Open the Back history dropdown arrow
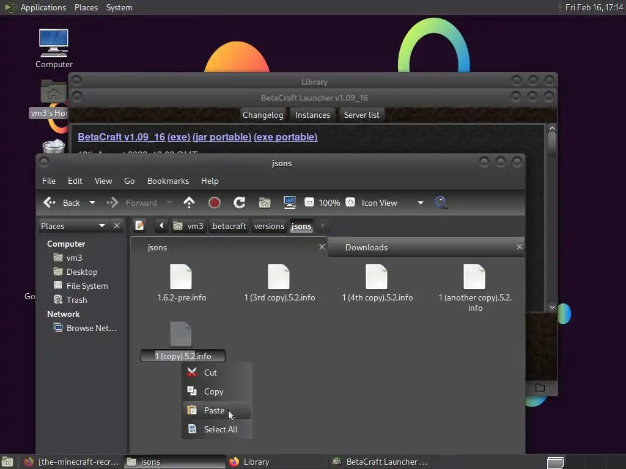 92,203
